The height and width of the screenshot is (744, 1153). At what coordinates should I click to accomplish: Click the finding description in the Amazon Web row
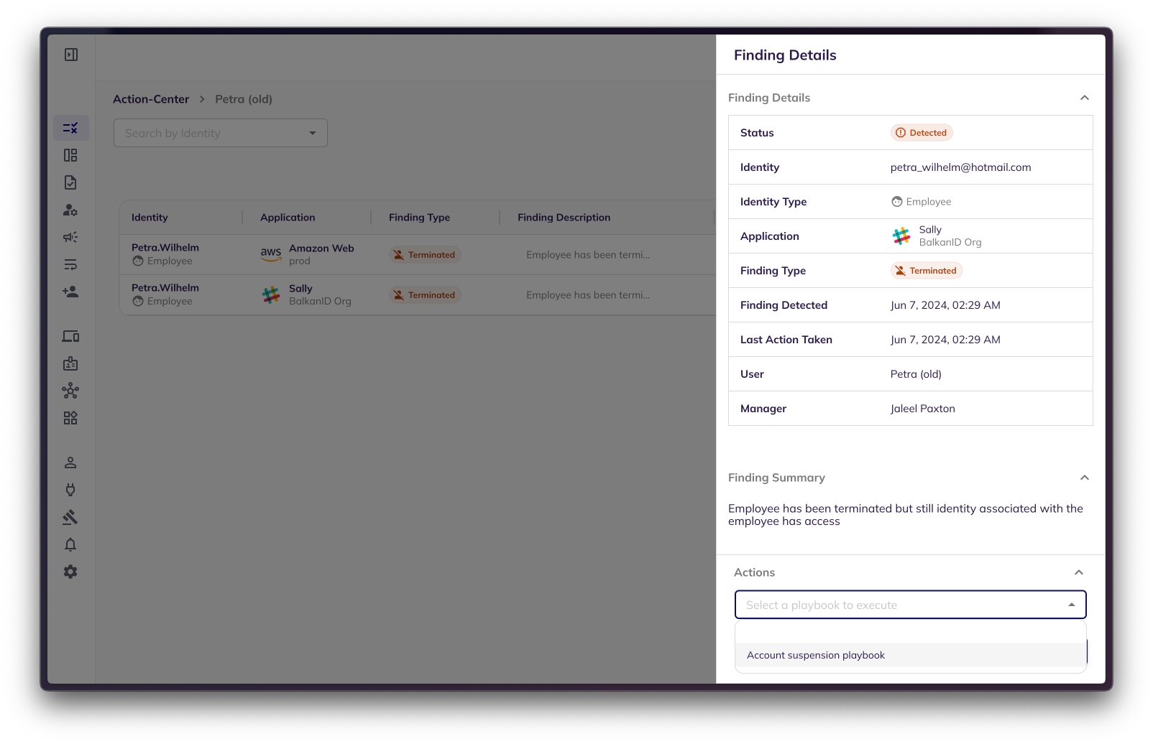588,255
